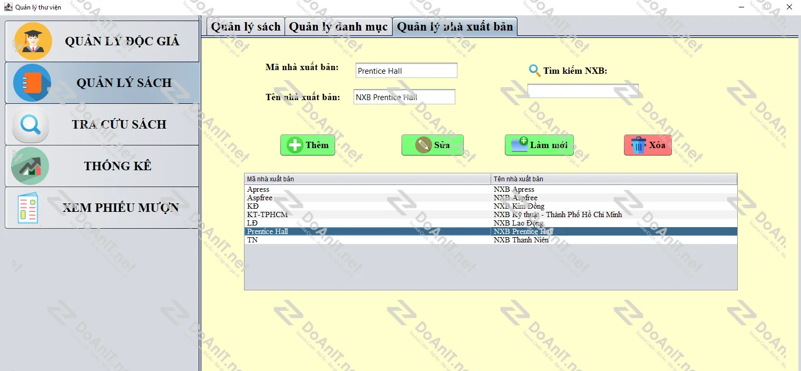
Task: Click the orange notebook icon for Quản lý sách
Action: tap(32, 83)
